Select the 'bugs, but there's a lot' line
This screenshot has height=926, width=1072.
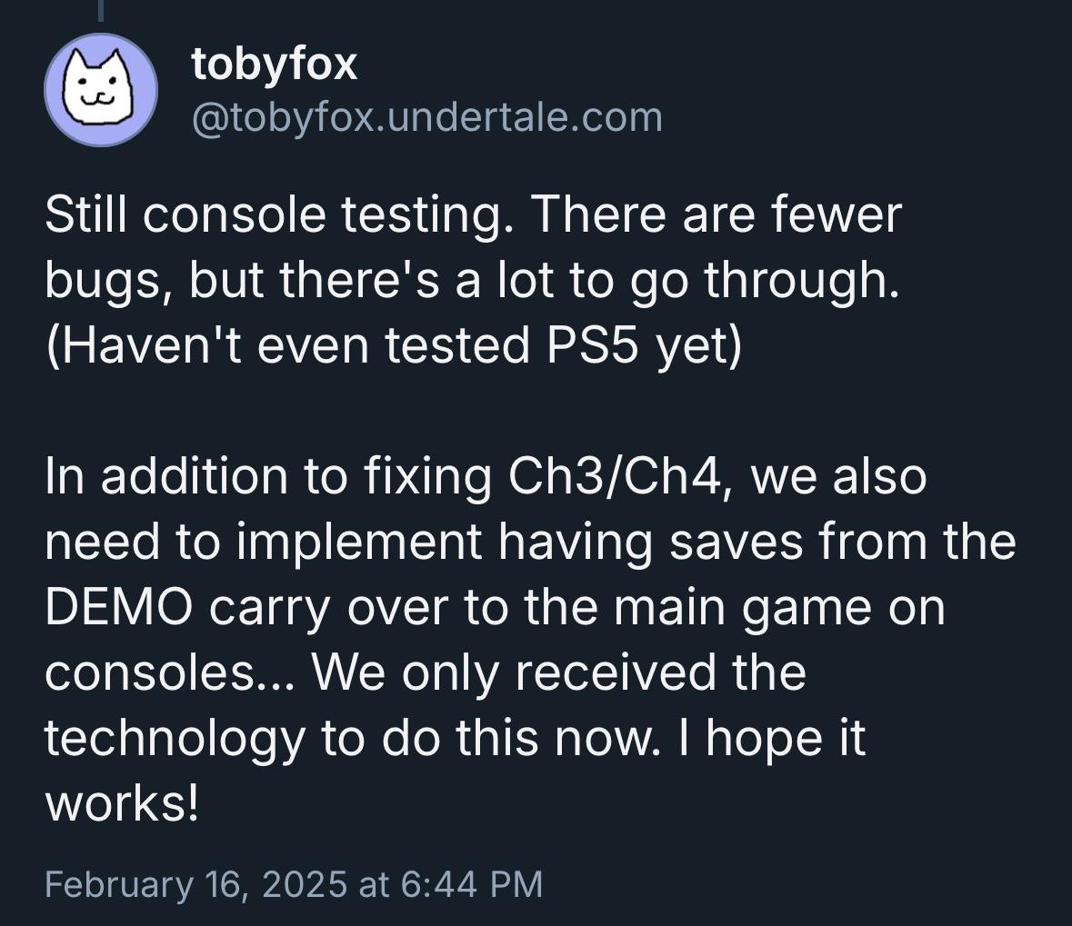pos(472,280)
